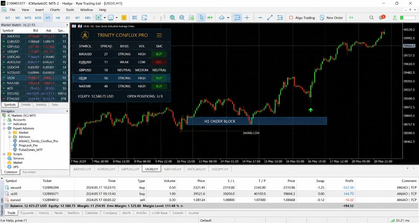Collapse the Expert Advisors tree node

coord(4,128)
